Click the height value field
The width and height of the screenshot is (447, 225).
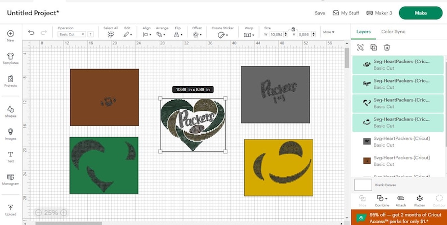(304, 34)
